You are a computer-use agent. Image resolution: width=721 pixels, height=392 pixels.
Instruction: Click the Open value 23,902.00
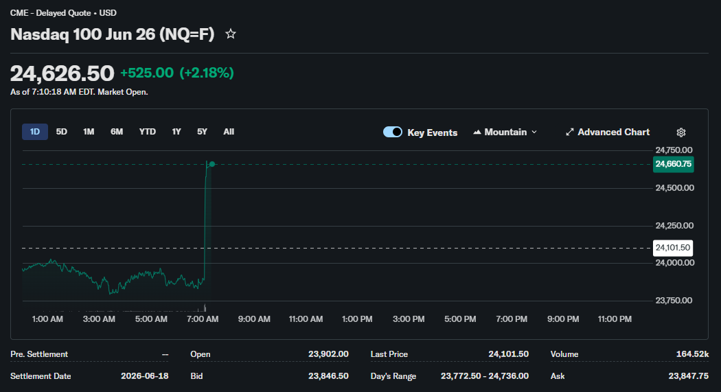click(328, 354)
